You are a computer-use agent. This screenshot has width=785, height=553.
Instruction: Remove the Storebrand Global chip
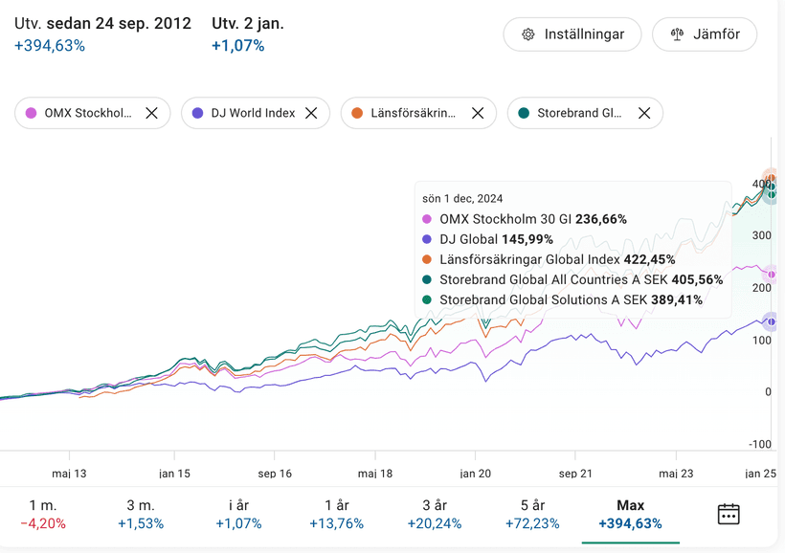[x=644, y=113]
